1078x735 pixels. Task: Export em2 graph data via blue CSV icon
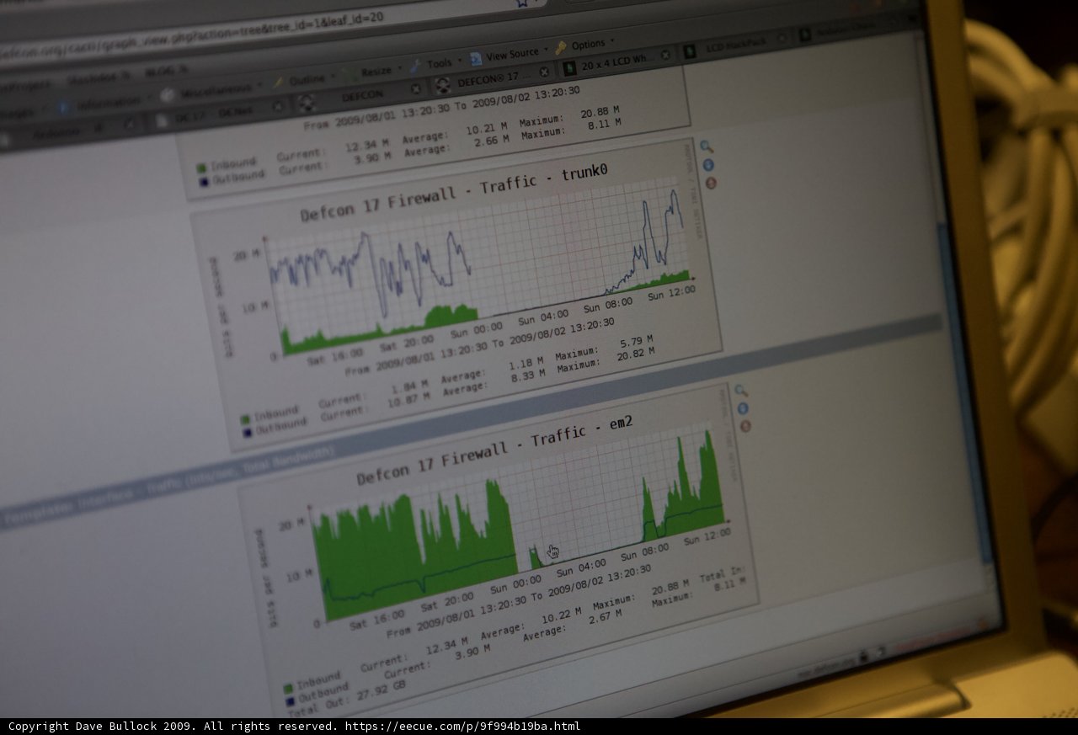coord(743,409)
